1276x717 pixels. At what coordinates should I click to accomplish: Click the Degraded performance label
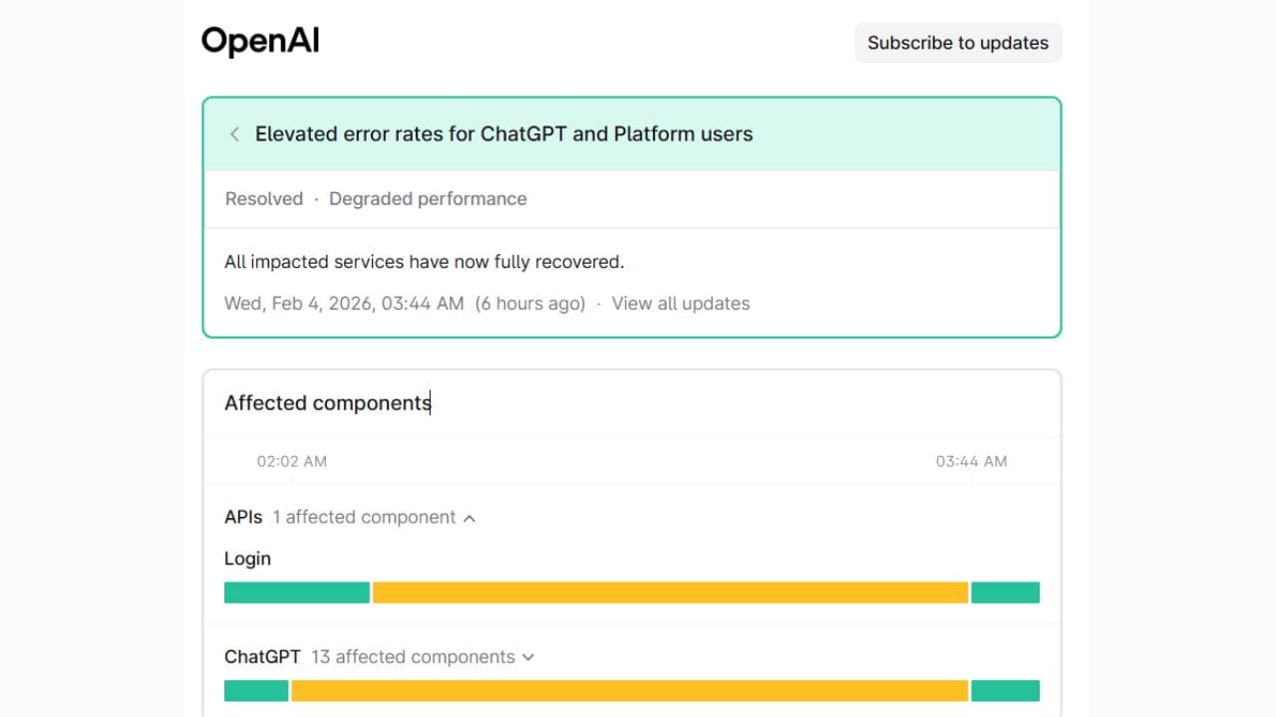(x=428, y=198)
